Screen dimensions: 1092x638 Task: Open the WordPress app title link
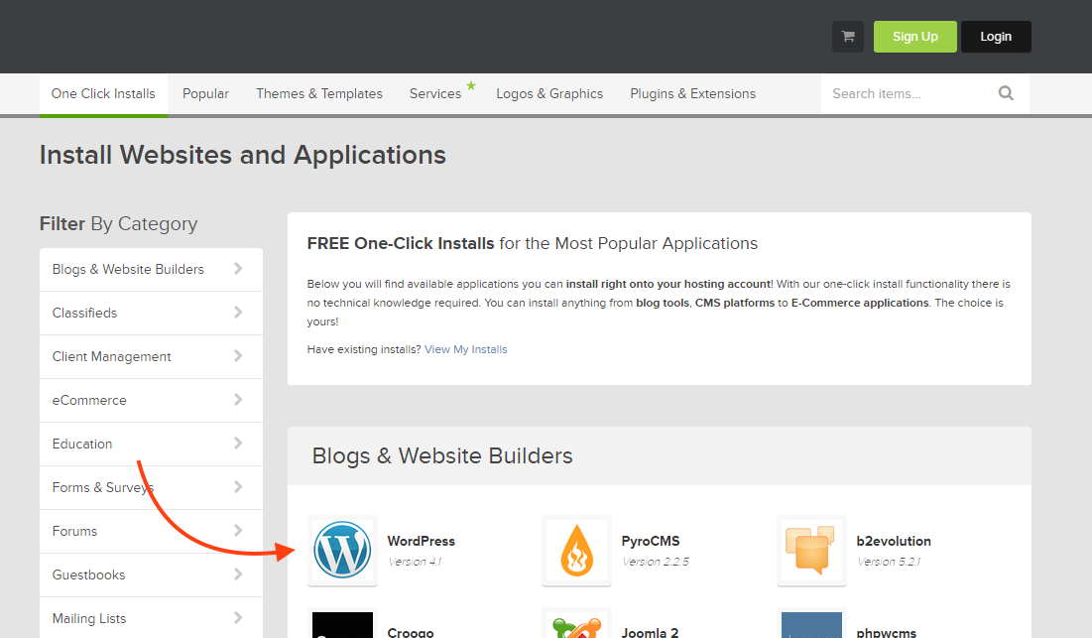(x=421, y=541)
